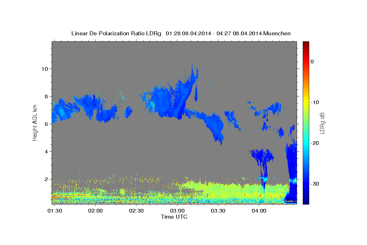The image size is (367, 245).
Task: Click the colorbar value 0
Action: tap(312, 62)
